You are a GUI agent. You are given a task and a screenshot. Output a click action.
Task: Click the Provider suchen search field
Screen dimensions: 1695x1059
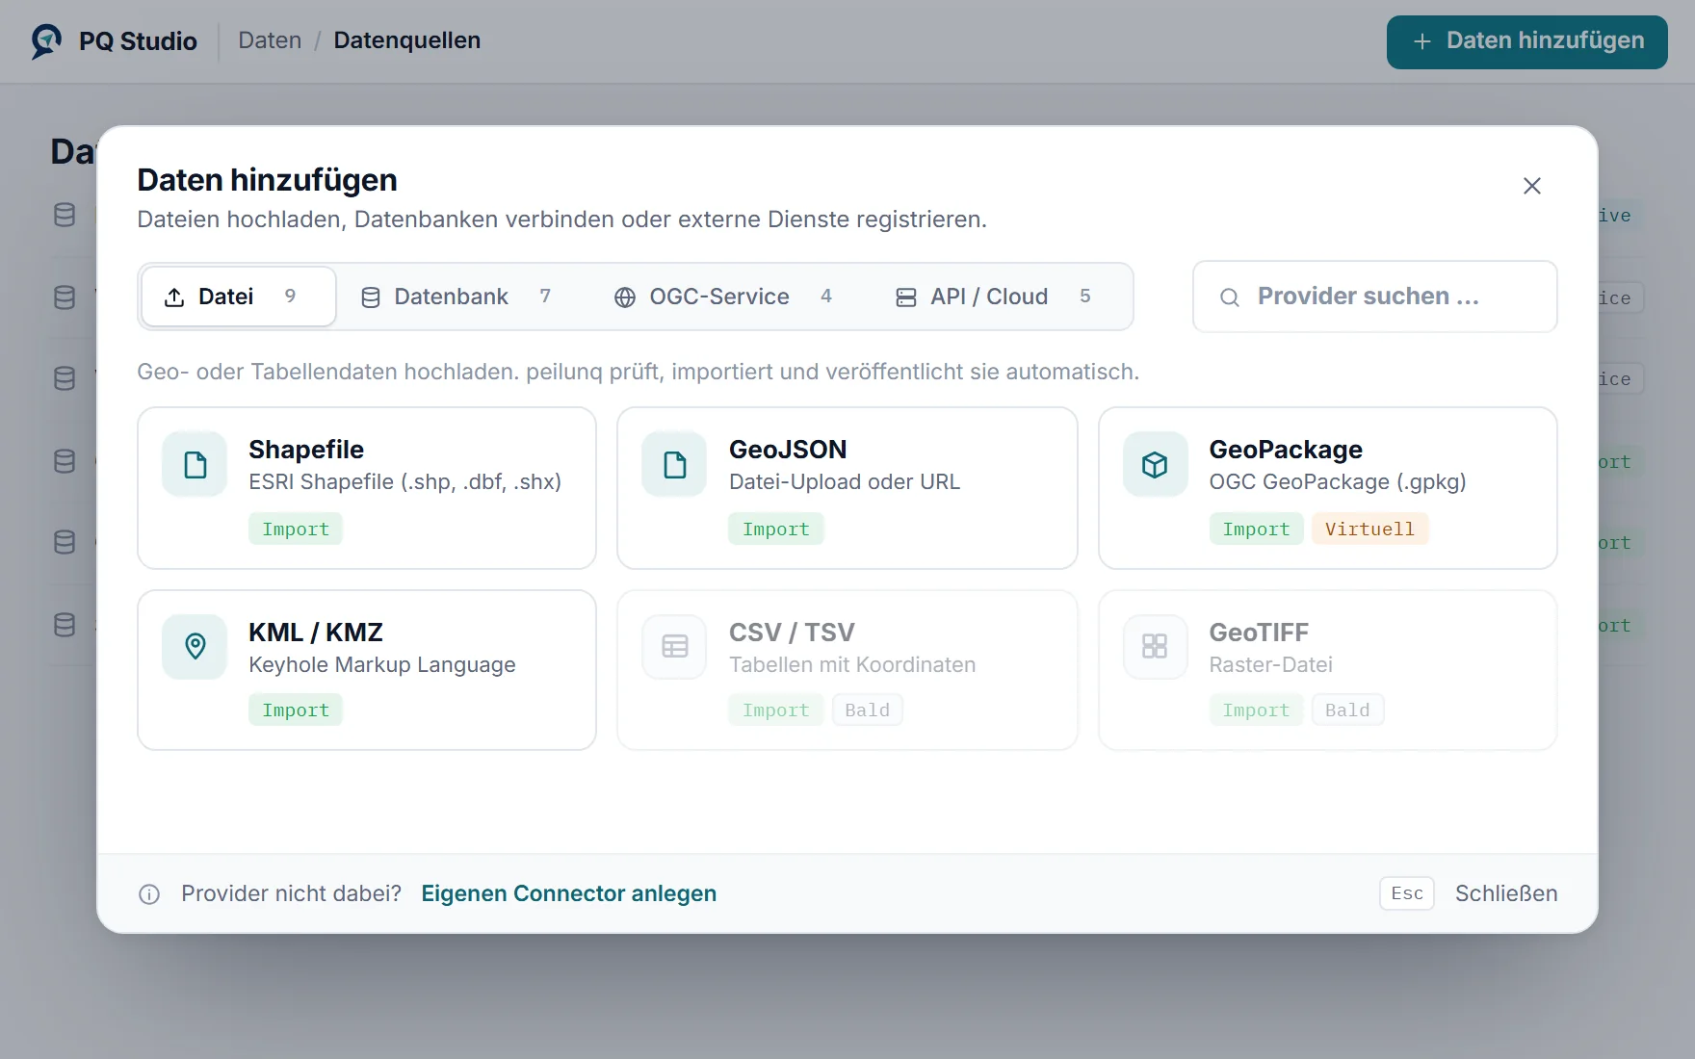1375,297
